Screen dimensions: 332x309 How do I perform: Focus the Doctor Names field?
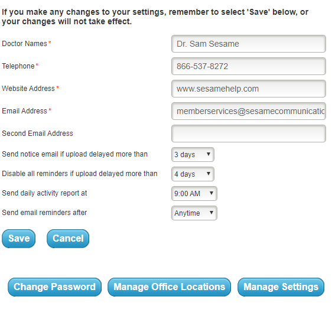coord(249,44)
